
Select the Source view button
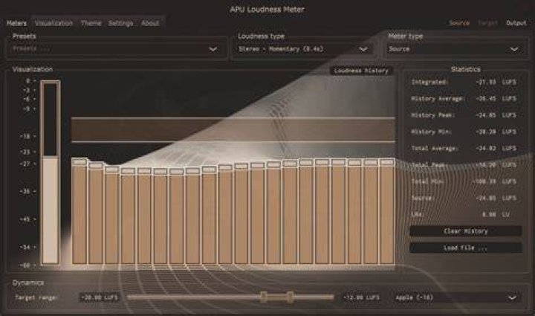459,23
